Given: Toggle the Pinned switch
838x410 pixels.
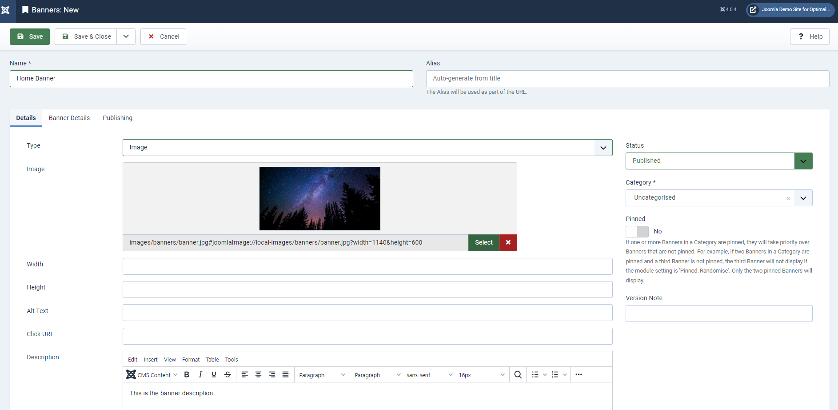Looking at the screenshot, I should click(x=637, y=231).
